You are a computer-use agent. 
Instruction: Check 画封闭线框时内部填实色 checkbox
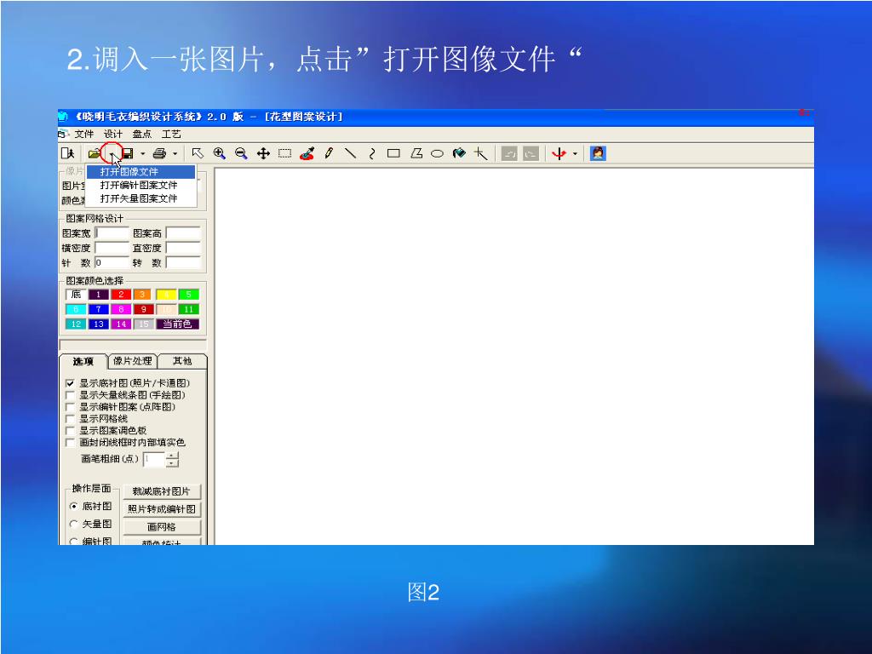pyautogui.click(x=70, y=443)
